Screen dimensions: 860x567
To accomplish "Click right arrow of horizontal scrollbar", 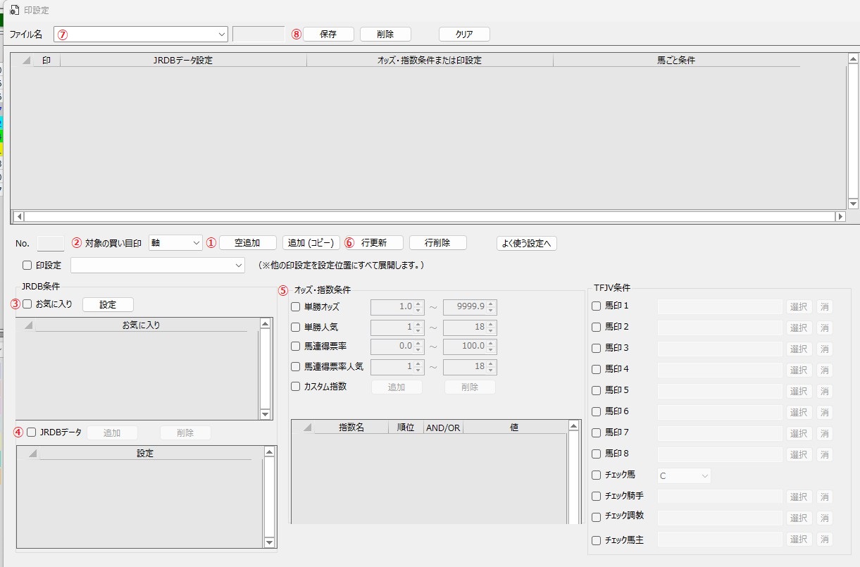I will (x=840, y=217).
